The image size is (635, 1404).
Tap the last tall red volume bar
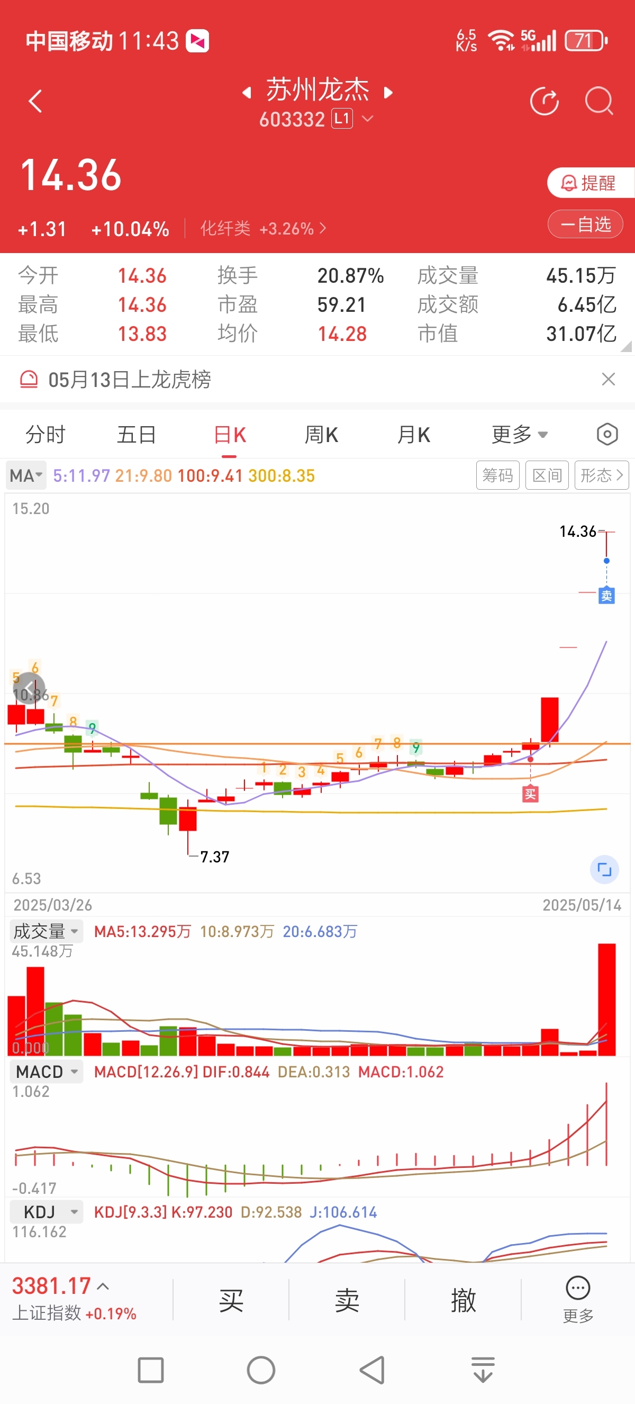(606, 1000)
